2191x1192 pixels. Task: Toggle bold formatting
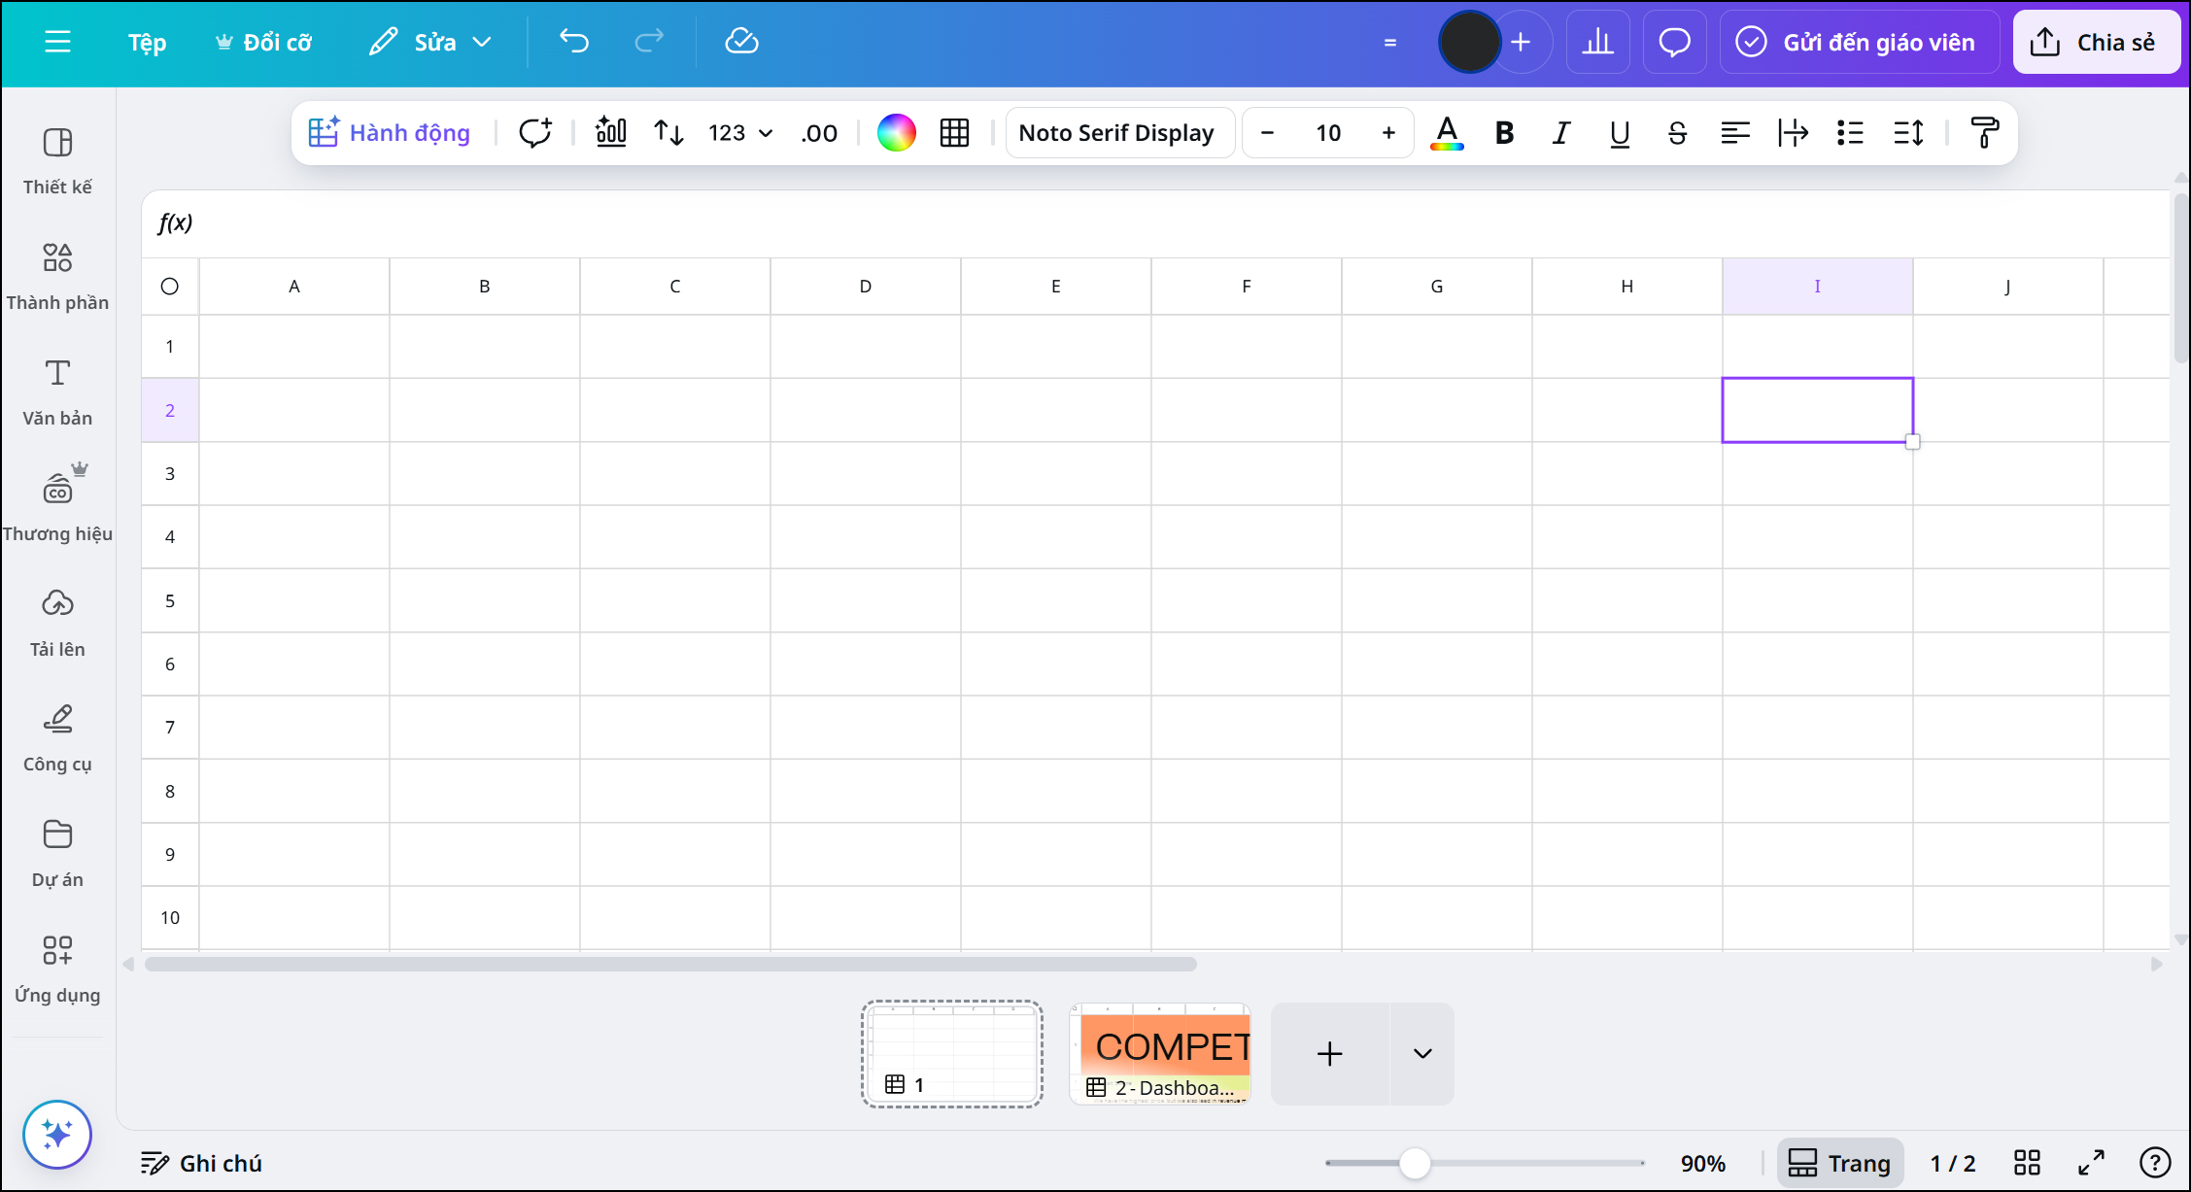tap(1504, 132)
